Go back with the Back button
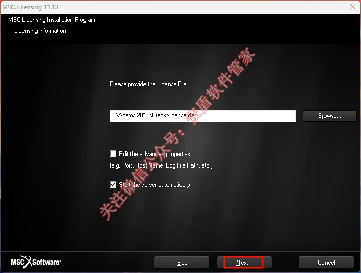Image resolution: width=361 pixels, height=273 pixels. 182,263
